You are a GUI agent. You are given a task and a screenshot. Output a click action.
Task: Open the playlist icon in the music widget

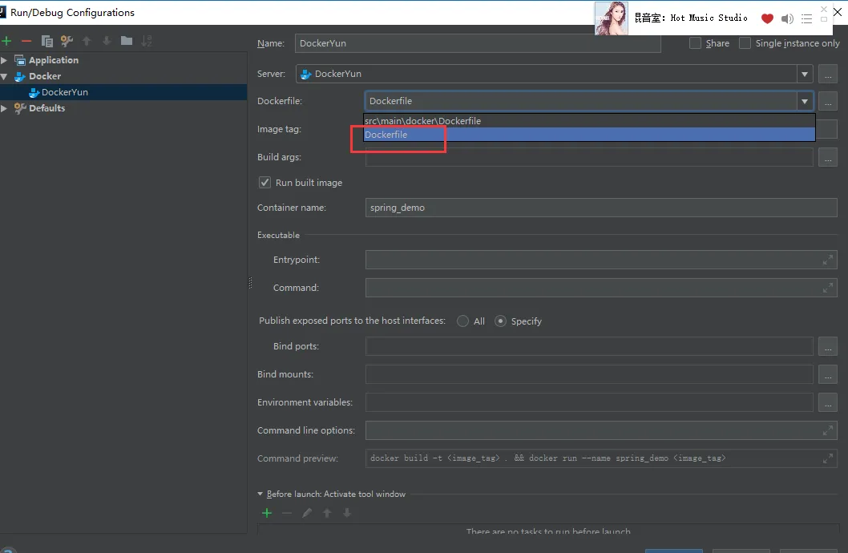806,18
